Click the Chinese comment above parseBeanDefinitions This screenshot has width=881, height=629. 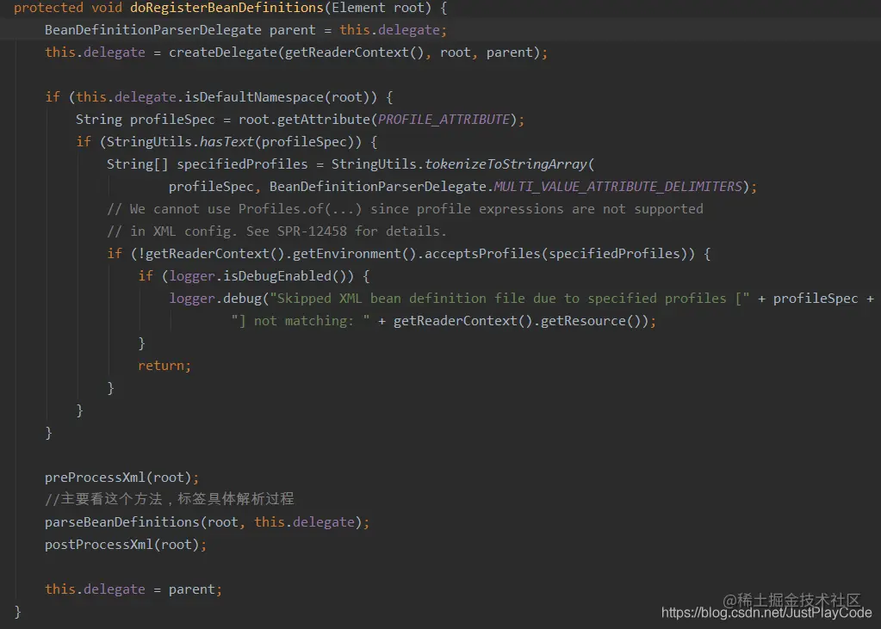coord(169,499)
